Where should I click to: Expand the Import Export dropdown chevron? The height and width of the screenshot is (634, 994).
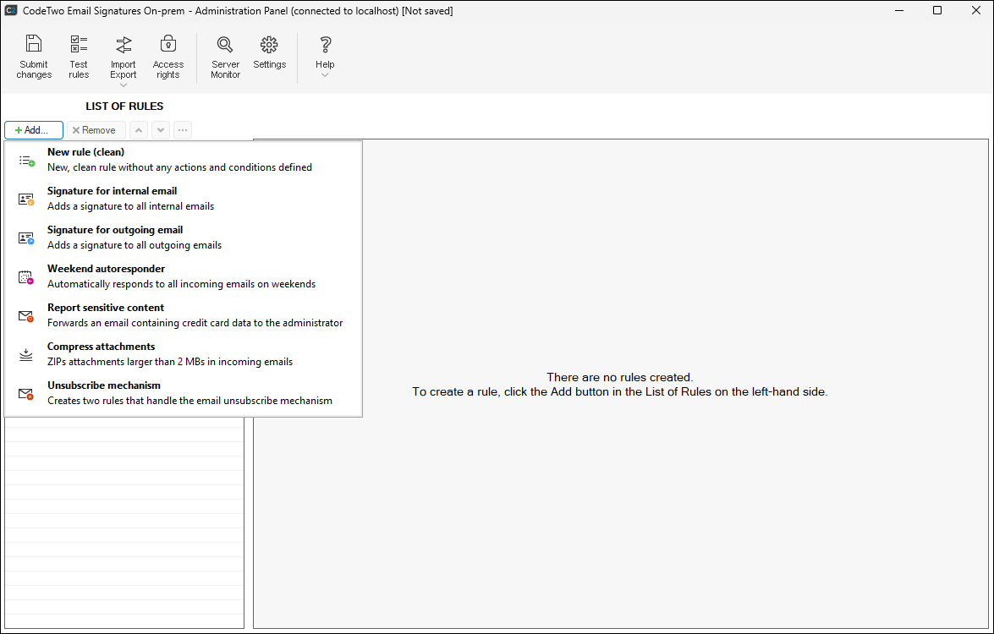pos(124,85)
